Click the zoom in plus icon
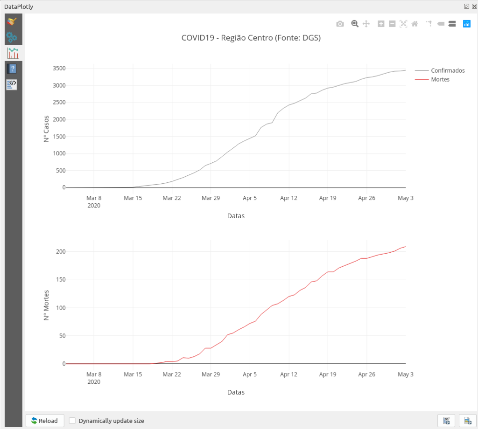 coord(381,24)
